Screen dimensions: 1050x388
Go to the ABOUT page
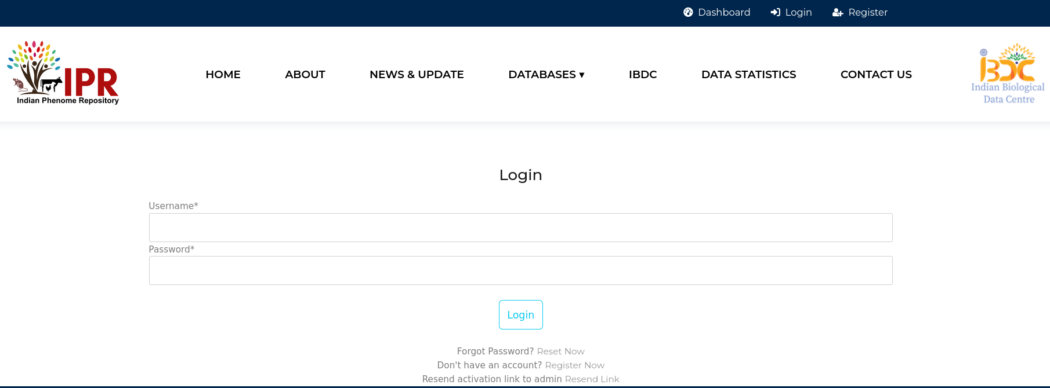click(x=305, y=75)
